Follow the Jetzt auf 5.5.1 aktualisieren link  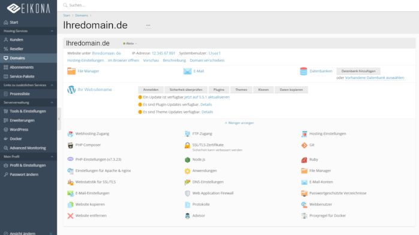(x=207, y=97)
